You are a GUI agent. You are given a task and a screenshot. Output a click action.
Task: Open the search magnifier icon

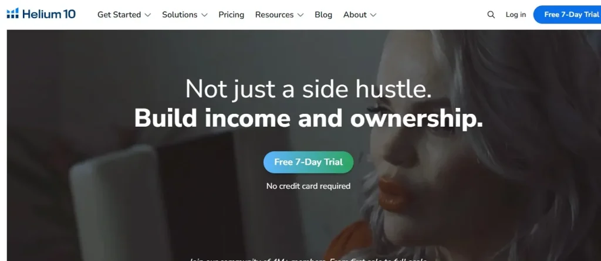pos(491,15)
